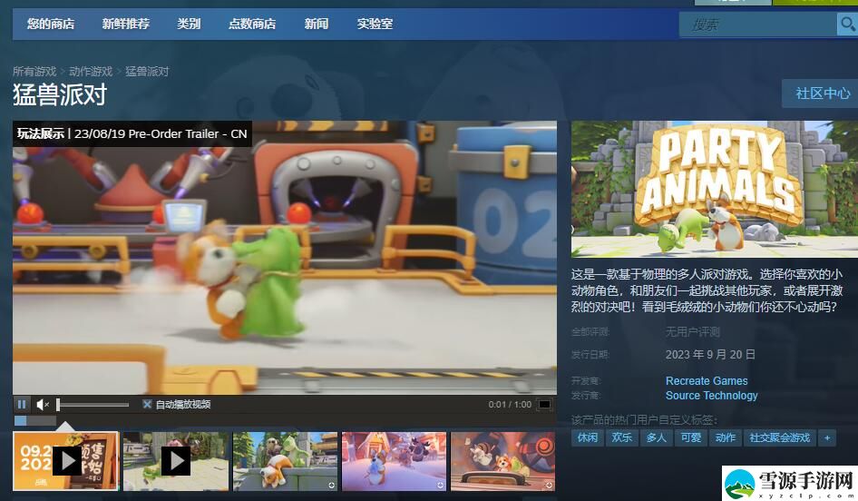Select the 多人 tag

coord(656,437)
